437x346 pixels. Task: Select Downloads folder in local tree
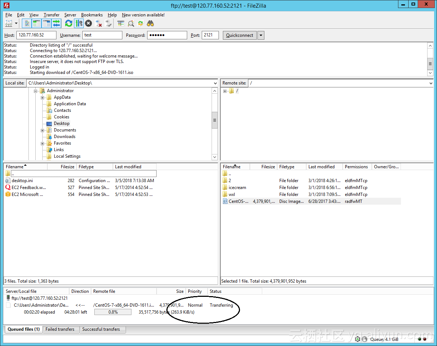click(64, 137)
